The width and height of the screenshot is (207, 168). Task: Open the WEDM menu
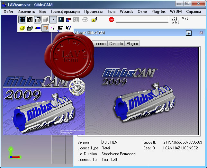(x=176, y=12)
